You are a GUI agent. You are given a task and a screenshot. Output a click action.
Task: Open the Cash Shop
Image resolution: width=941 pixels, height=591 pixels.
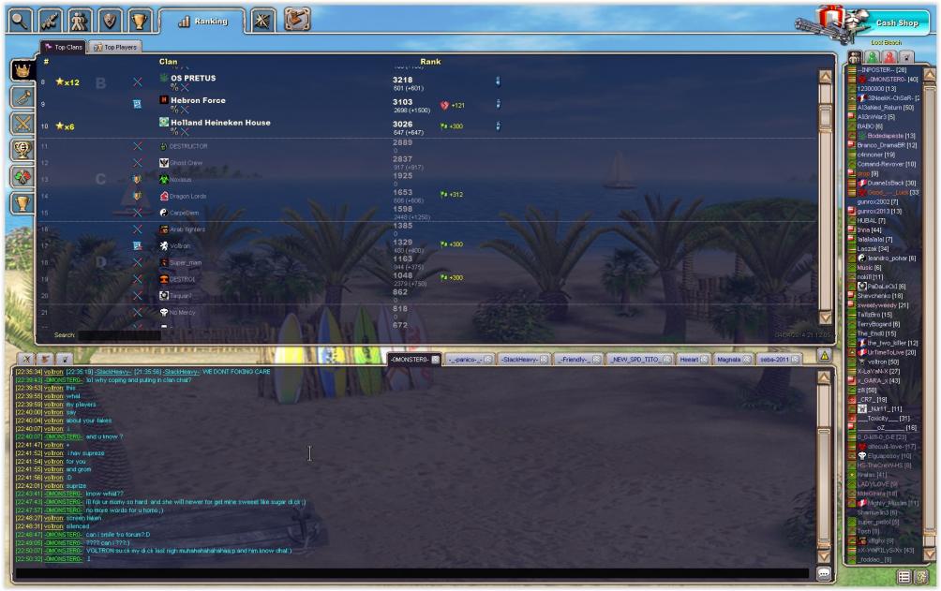(896, 22)
